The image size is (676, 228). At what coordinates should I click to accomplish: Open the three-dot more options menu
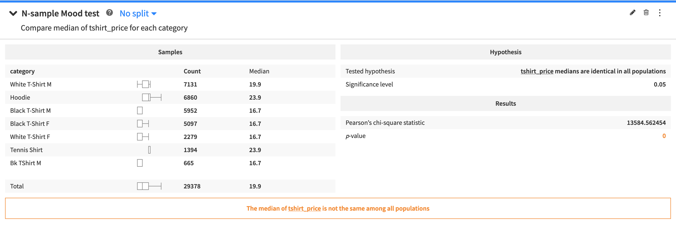[660, 13]
